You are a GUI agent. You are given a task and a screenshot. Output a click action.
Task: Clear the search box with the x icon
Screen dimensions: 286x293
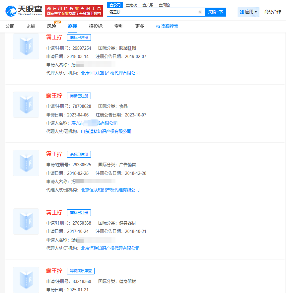pyautogui.click(x=200, y=12)
